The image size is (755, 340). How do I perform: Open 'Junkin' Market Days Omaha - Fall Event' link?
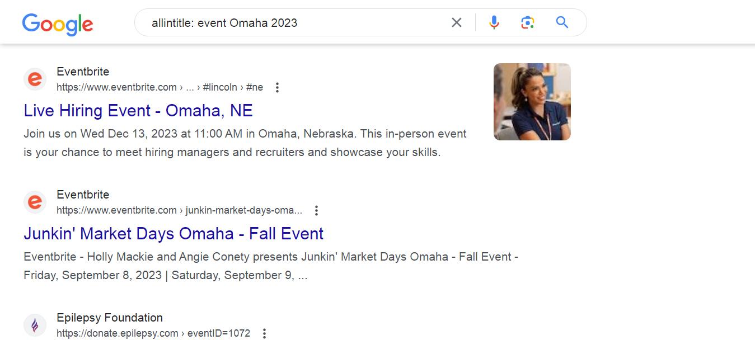click(173, 233)
